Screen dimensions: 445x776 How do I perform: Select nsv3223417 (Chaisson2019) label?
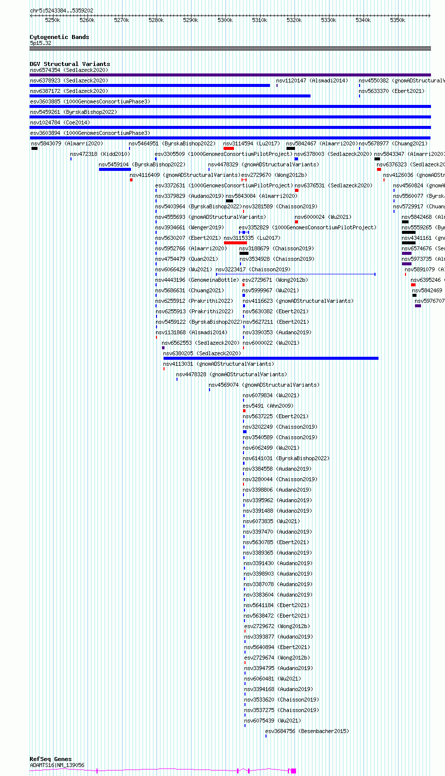pos(253,269)
